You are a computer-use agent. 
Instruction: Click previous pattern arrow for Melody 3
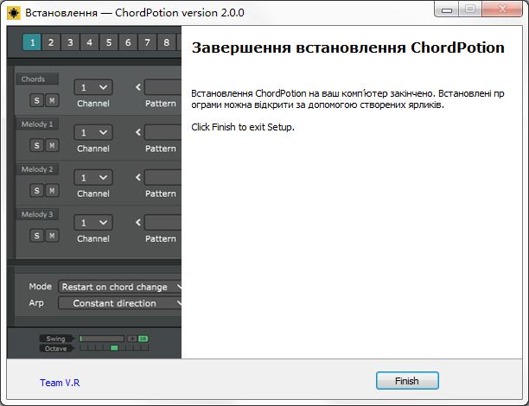click(137, 222)
